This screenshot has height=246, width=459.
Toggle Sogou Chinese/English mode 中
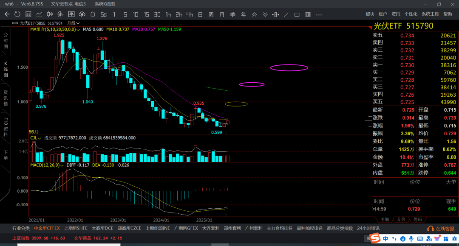(385, 239)
